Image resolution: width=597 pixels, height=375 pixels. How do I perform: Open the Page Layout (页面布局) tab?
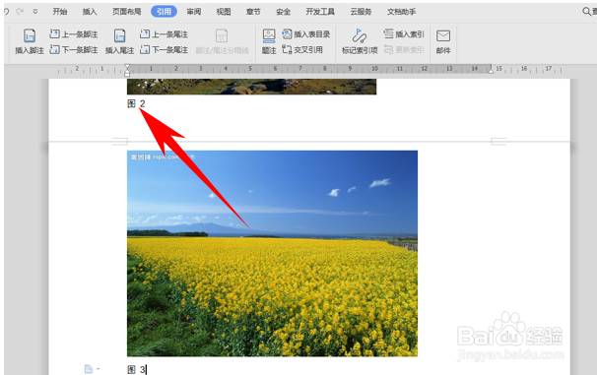coord(126,12)
